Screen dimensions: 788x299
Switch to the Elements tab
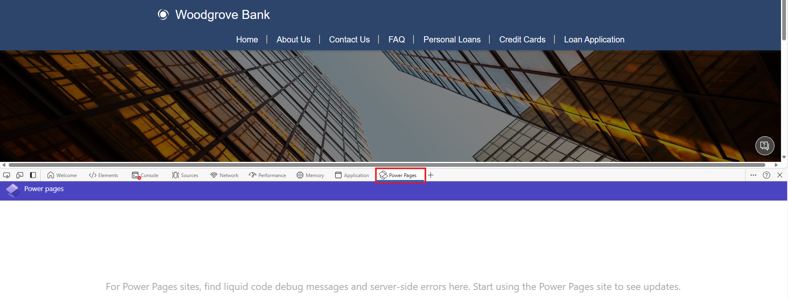pos(103,175)
